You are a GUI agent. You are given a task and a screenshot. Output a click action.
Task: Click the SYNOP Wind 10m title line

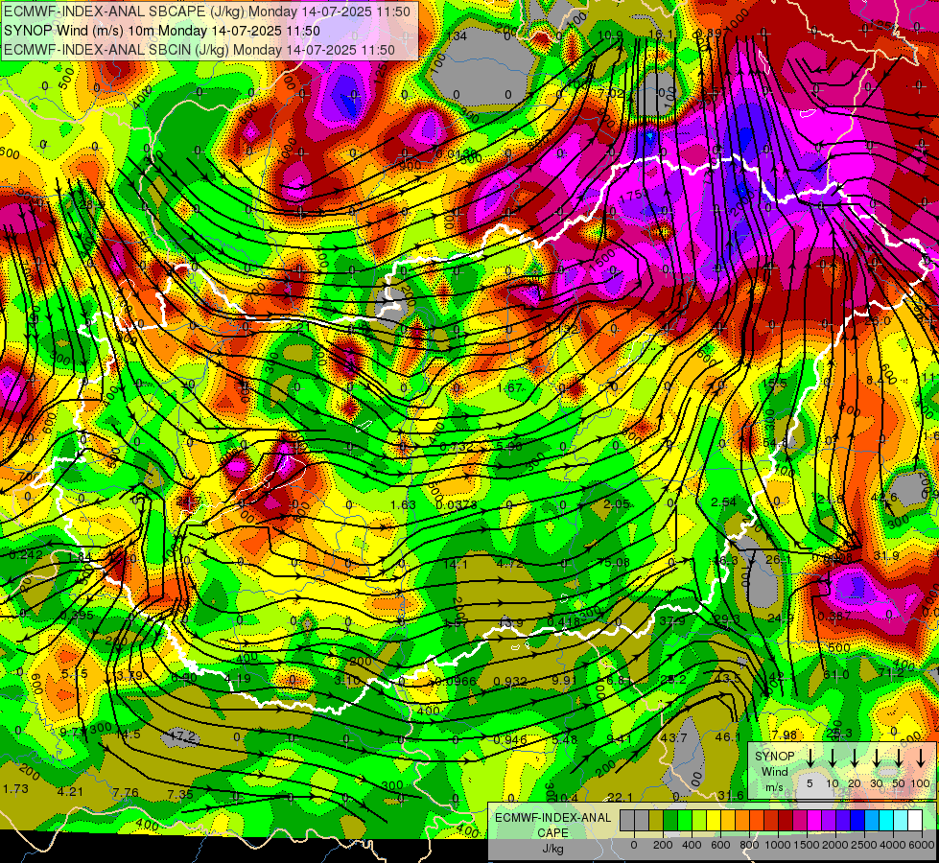point(162,31)
